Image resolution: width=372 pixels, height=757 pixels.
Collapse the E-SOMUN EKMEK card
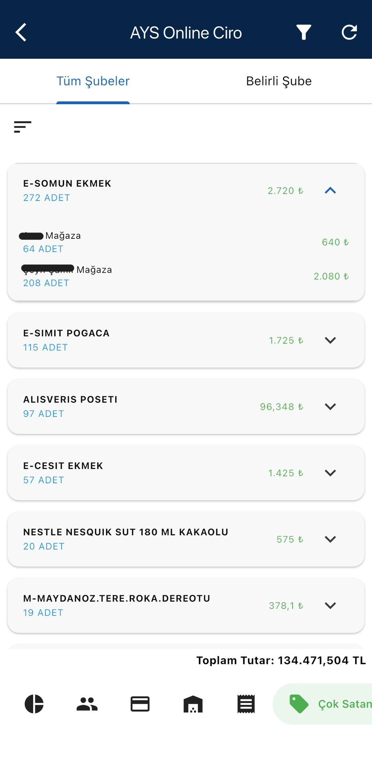pos(330,191)
